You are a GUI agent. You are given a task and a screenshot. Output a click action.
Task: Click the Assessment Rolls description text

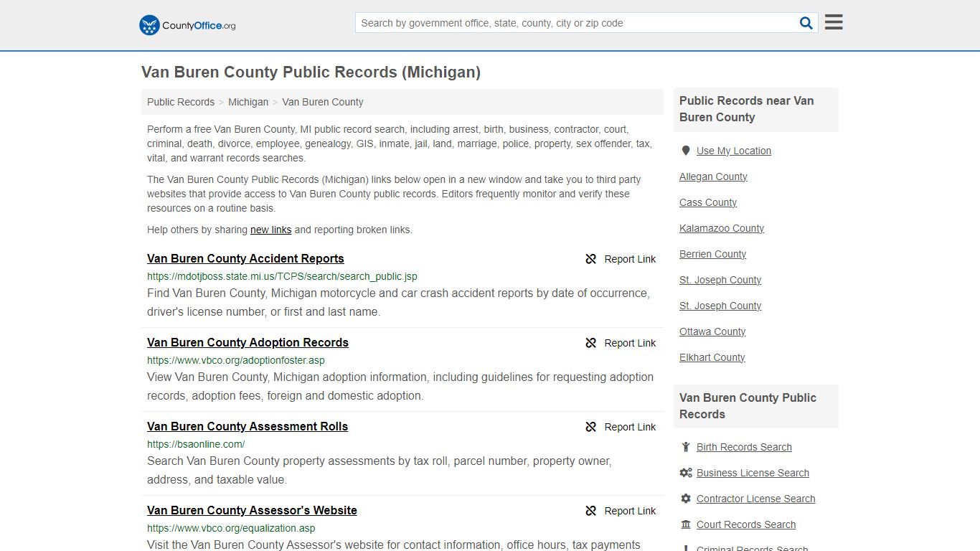pyautogui.click(x=380, y=471)
